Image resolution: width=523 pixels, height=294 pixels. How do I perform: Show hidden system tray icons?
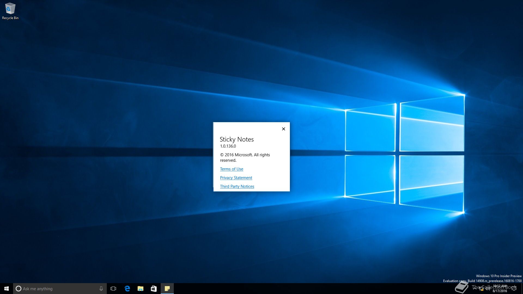pyautogui.click(x=475, y=289)
